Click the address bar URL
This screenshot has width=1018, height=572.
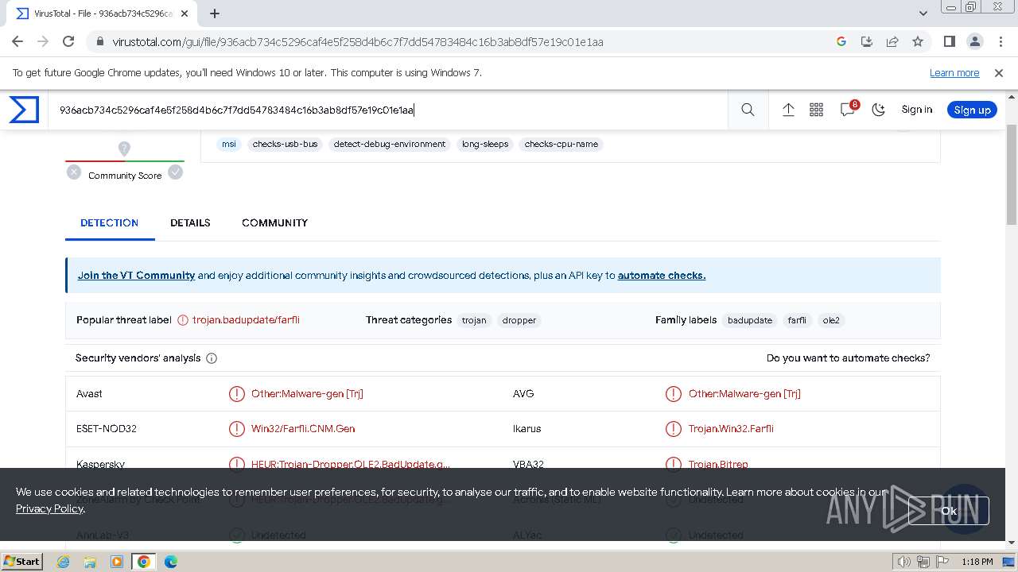coord(358,42)
